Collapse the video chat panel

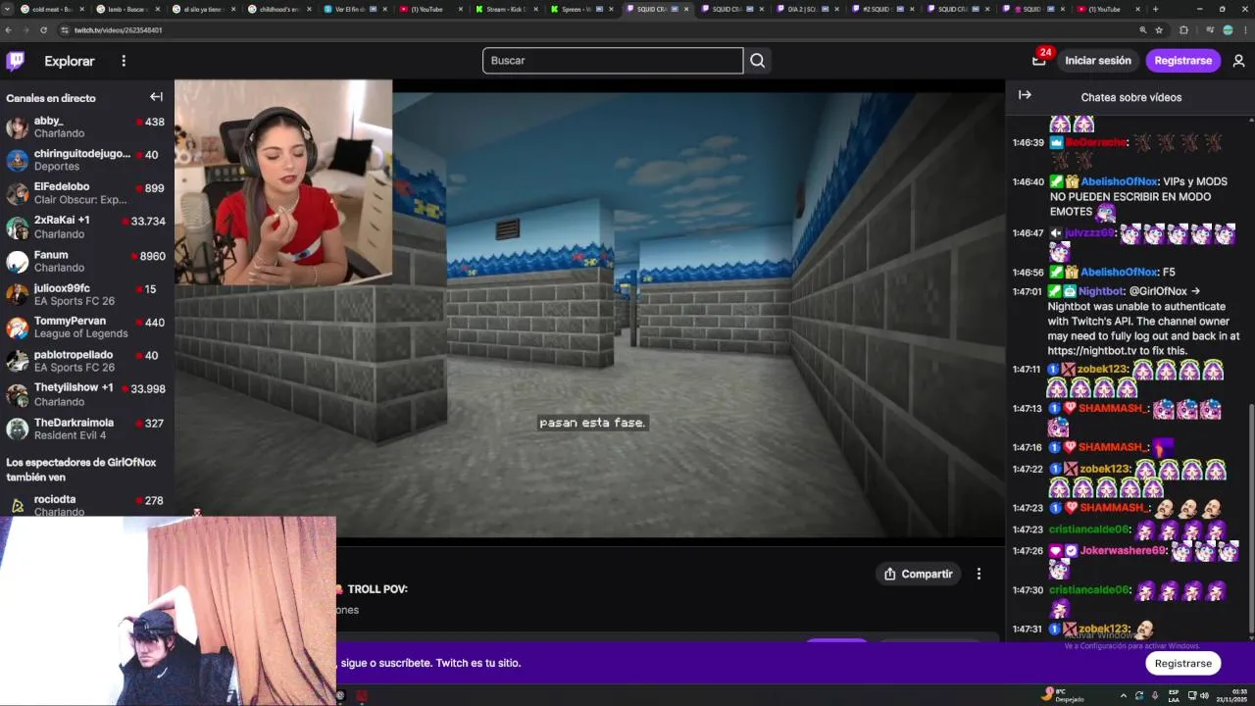pyautogui.click(x=1025, y=95)
